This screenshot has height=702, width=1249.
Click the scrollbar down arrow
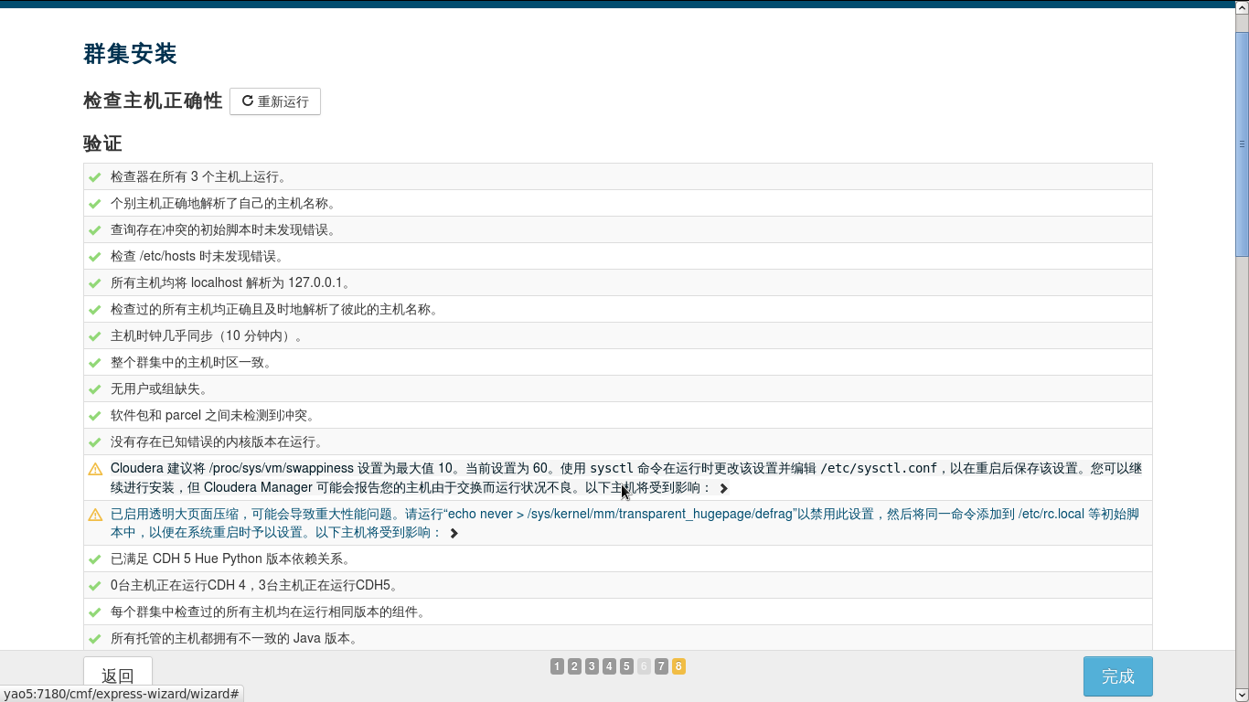pyautogui.click(x=1242, y=695)
